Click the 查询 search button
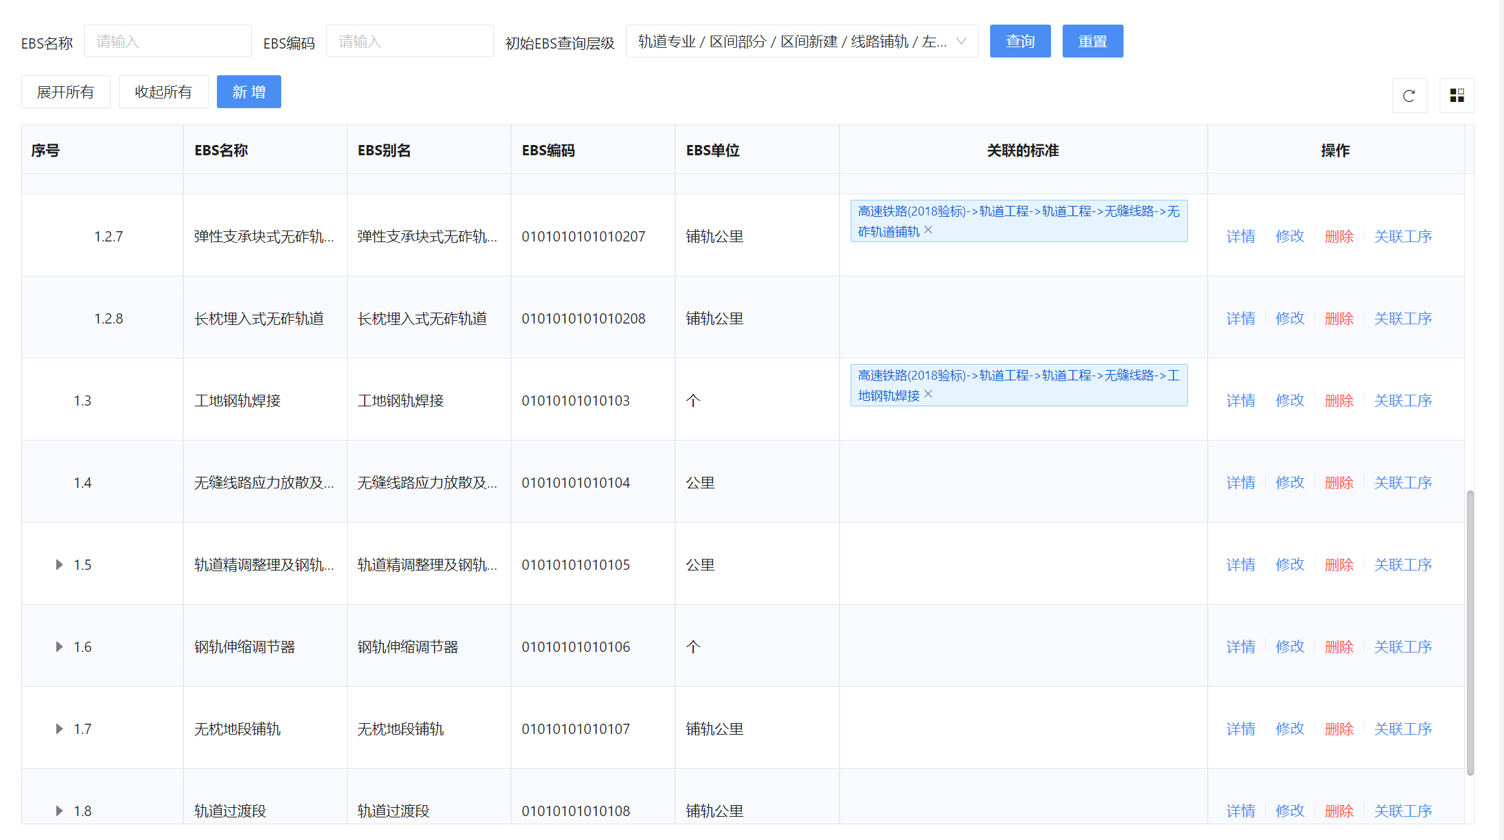The width and height of the screenshot is (1504, 840). pos(1020,41)
